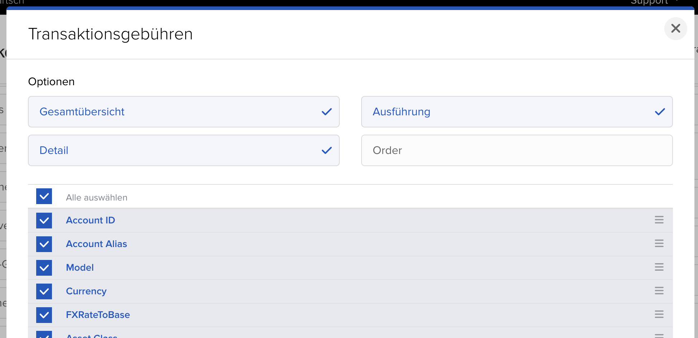Deselect the Ausführung option
Viewport: 698px width, 338px height.
[x=517, y=112]
